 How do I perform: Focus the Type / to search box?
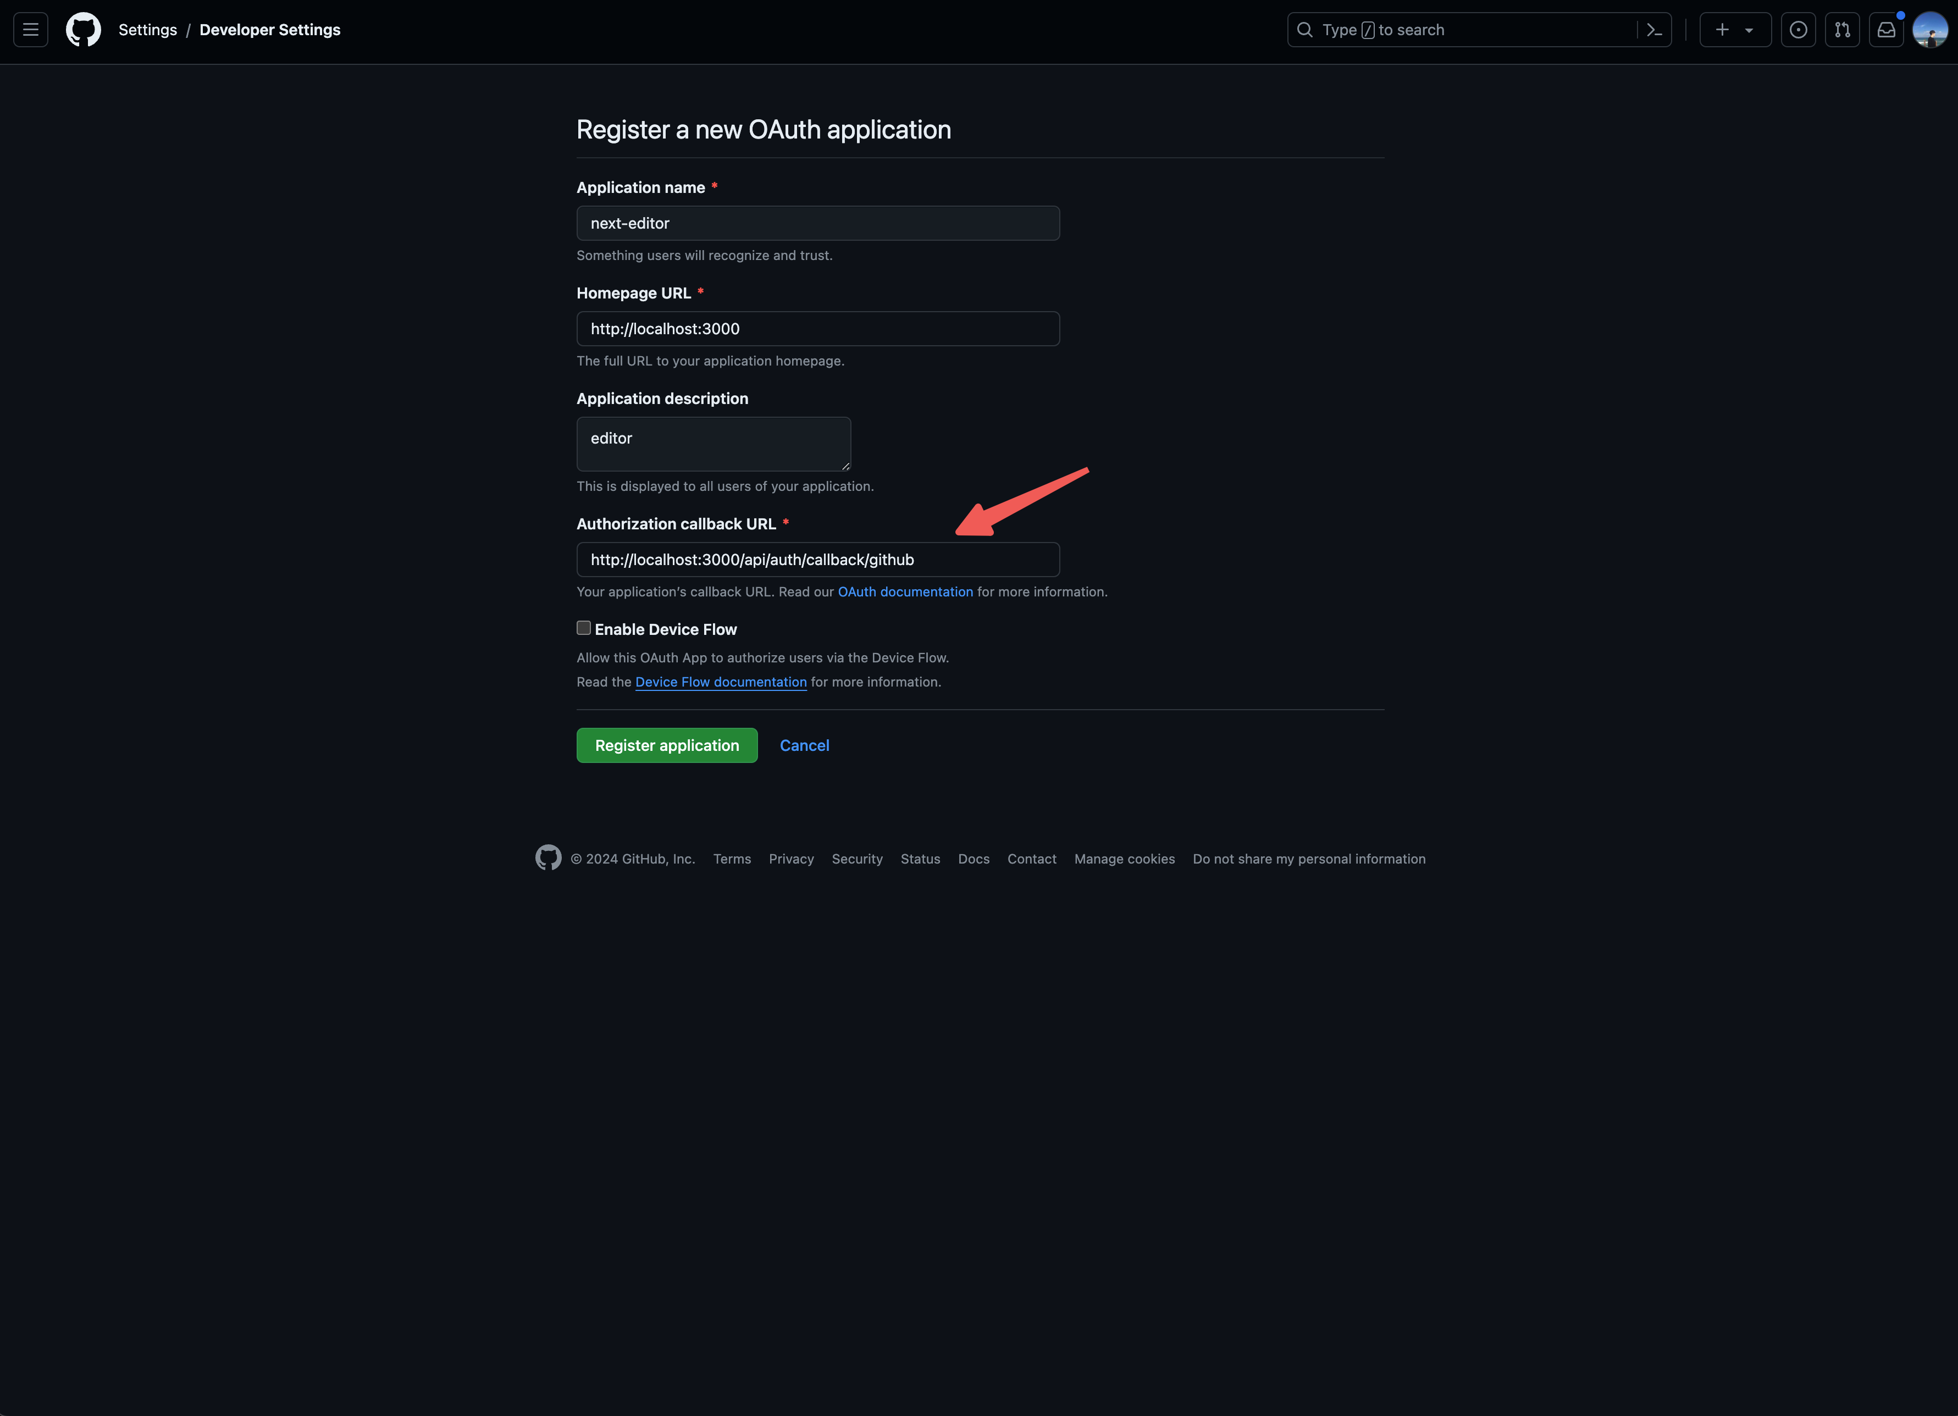click(1480, 30)
